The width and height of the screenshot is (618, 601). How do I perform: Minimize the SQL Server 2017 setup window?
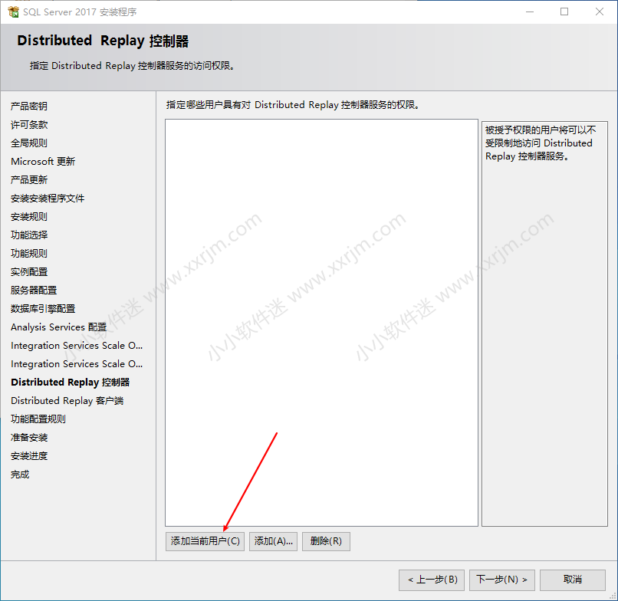point(530,11)
